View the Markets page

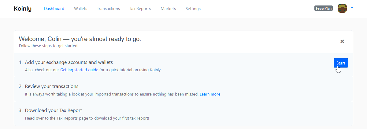[168, 9]
